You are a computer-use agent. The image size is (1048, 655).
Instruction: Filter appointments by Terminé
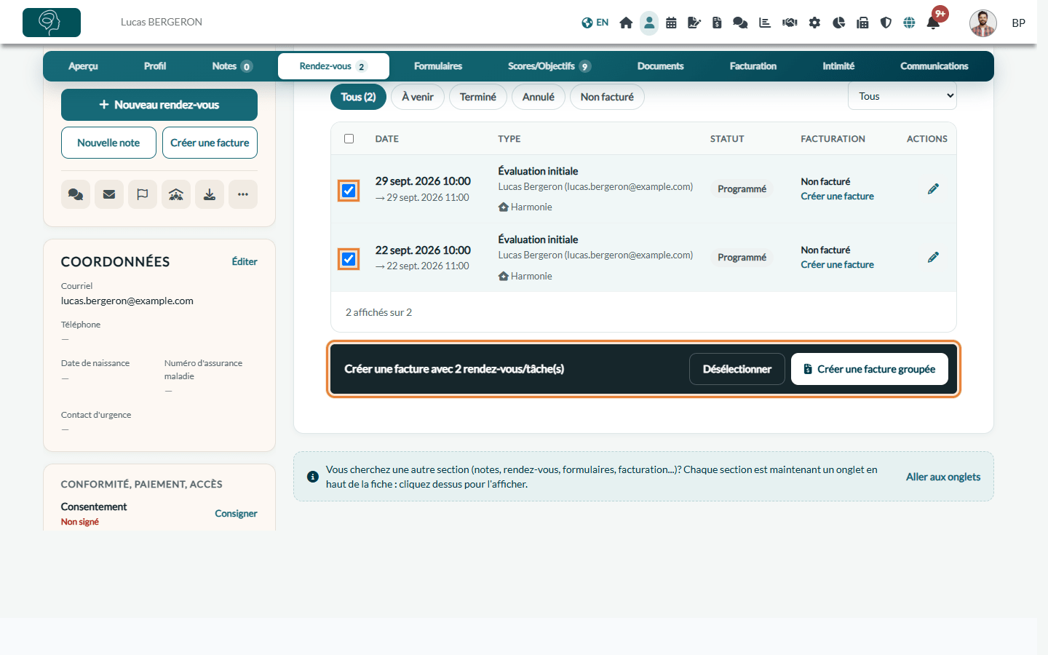pyautogui.click(x=478, y=97)
